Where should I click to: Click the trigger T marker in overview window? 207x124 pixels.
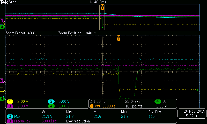tap(102, 8)
